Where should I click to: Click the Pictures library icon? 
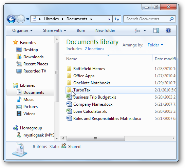[19, 107]
